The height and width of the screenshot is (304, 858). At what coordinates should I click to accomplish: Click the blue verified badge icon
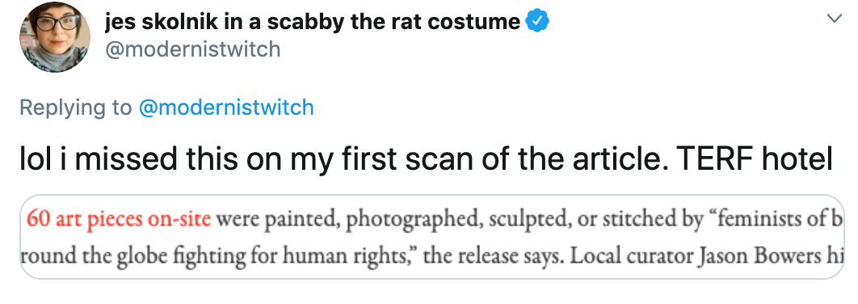point(537,22)
